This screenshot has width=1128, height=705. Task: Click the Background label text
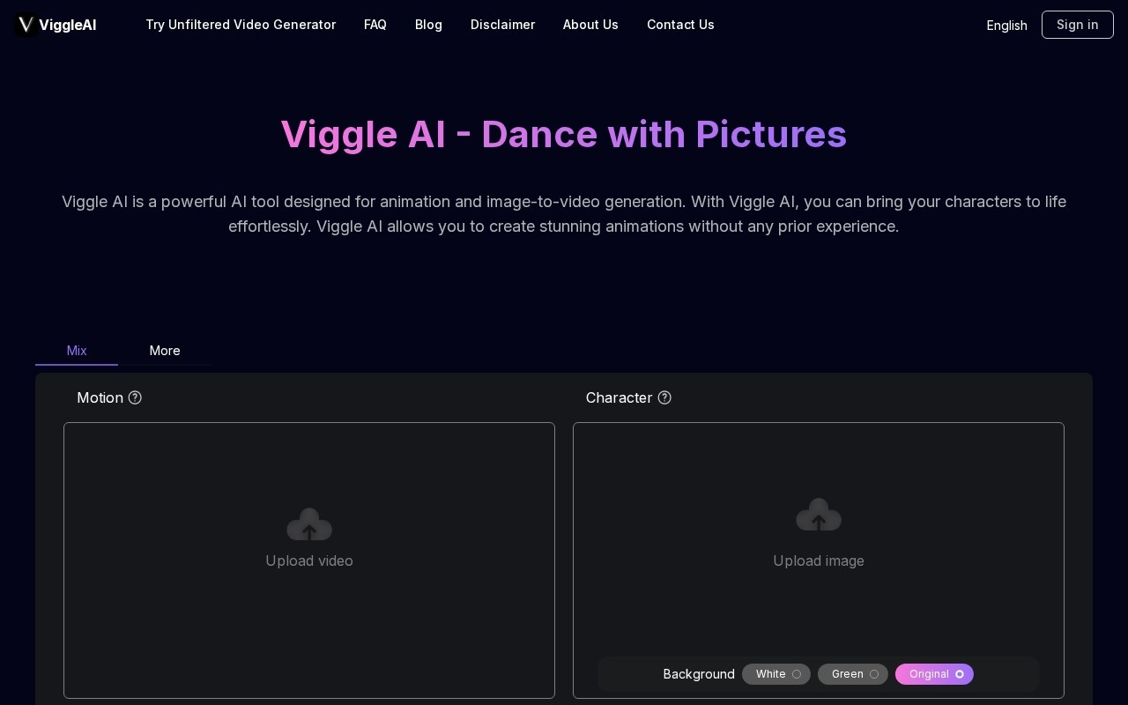(699, 674)
